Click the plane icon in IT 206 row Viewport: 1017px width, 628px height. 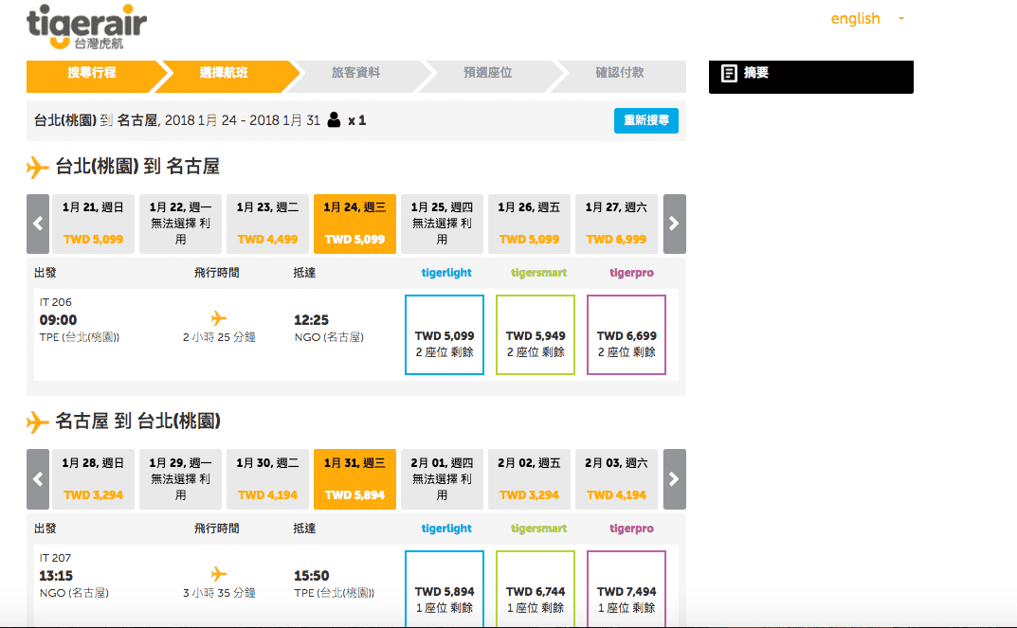coord(219,318)
